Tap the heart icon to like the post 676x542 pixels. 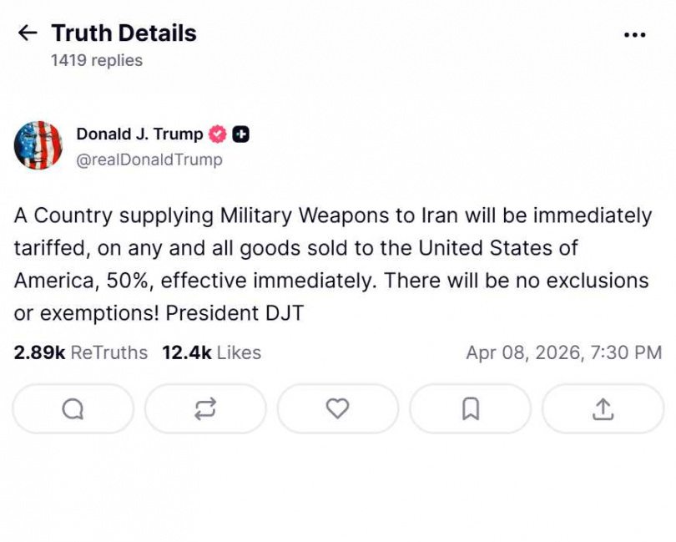click(x=337, y=408)
